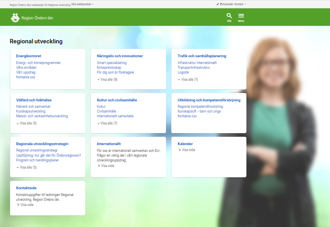
Task: Go to Uppföljning: hur går det för Örebroregionen?
Action: (49, 155)
